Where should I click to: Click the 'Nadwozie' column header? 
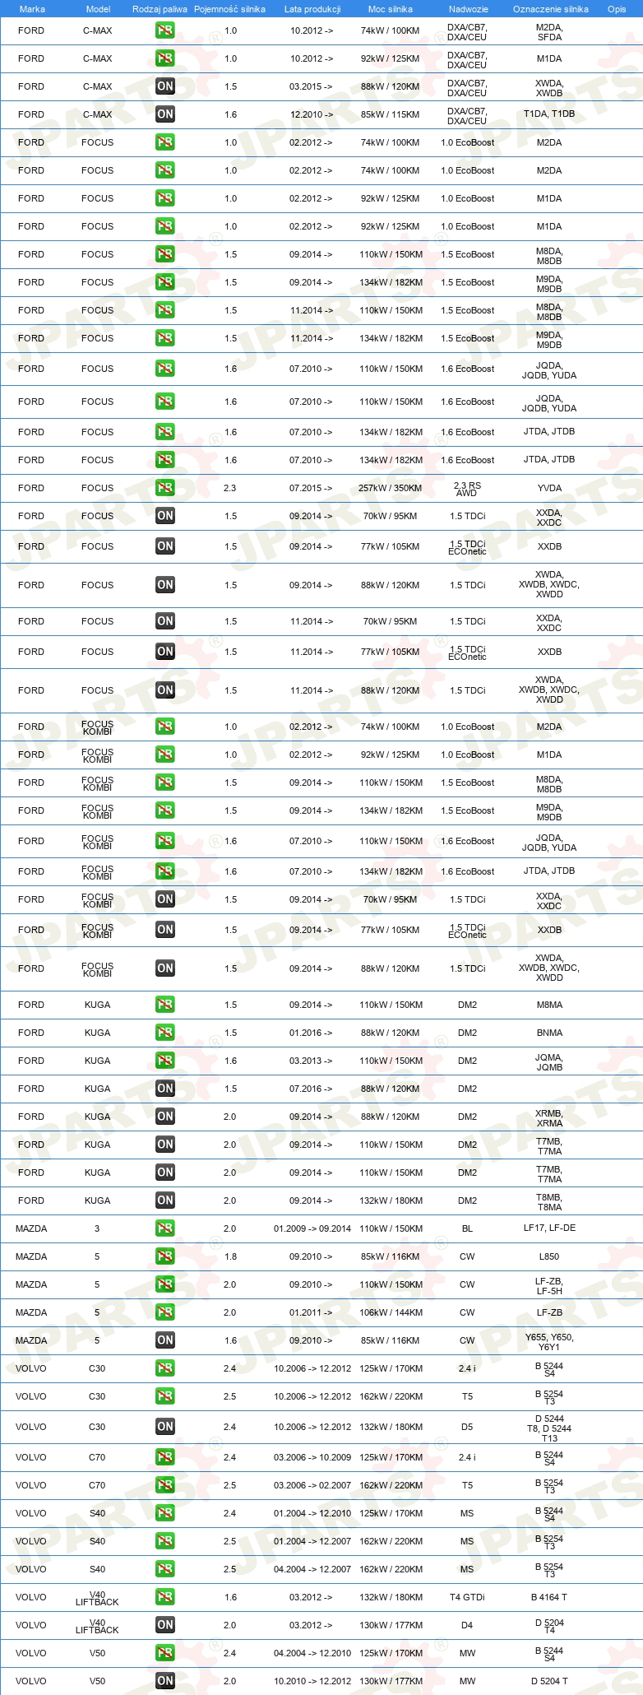pos(469,9)
